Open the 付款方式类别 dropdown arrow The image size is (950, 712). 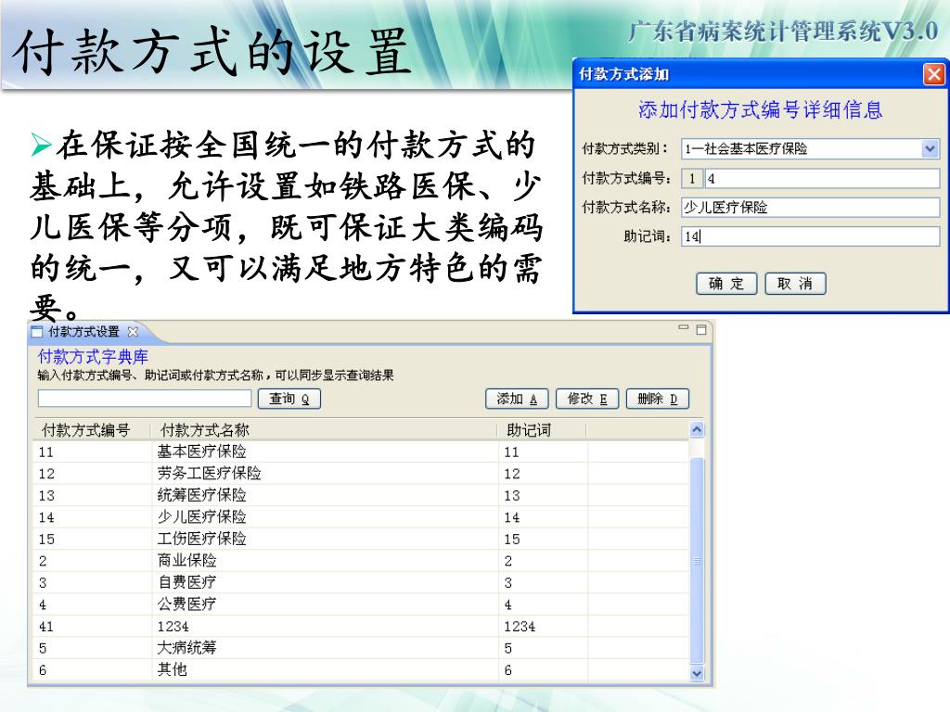point(930,148)
